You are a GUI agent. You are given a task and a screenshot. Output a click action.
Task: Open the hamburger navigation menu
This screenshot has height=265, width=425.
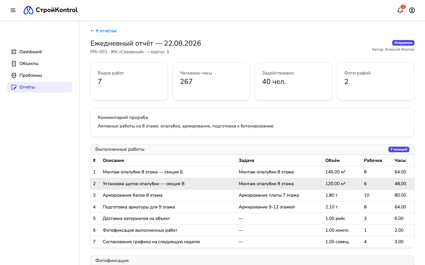coord(13,10)
